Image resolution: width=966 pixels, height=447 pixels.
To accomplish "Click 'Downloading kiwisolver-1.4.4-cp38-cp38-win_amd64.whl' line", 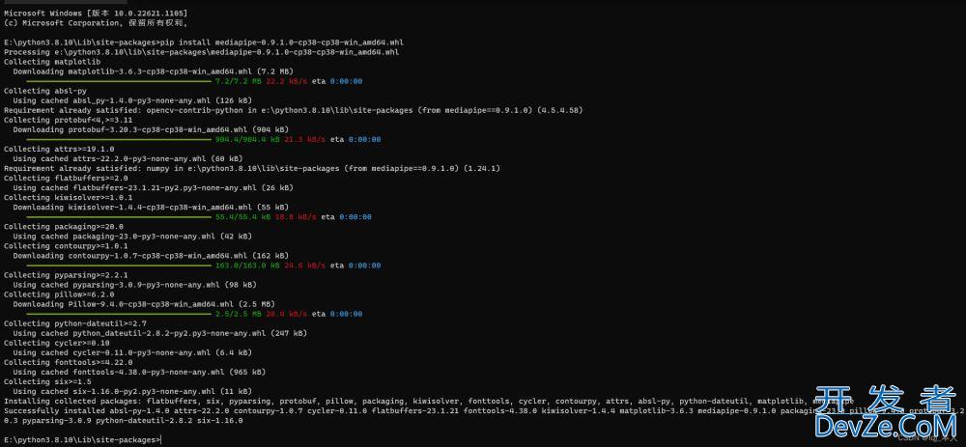I will pyautogui.click(x=149, y=207).
